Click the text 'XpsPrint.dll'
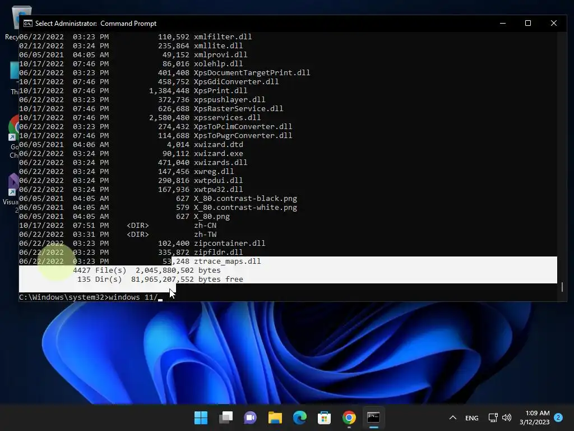The width and height of the screenshot is (574, 431). 220,90
